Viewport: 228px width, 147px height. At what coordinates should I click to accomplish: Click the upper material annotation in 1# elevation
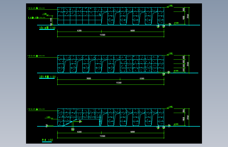36,8
